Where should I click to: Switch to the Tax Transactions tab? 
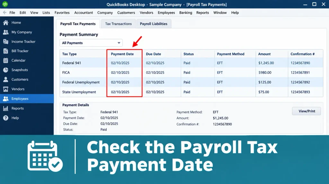tap(118, 24)
